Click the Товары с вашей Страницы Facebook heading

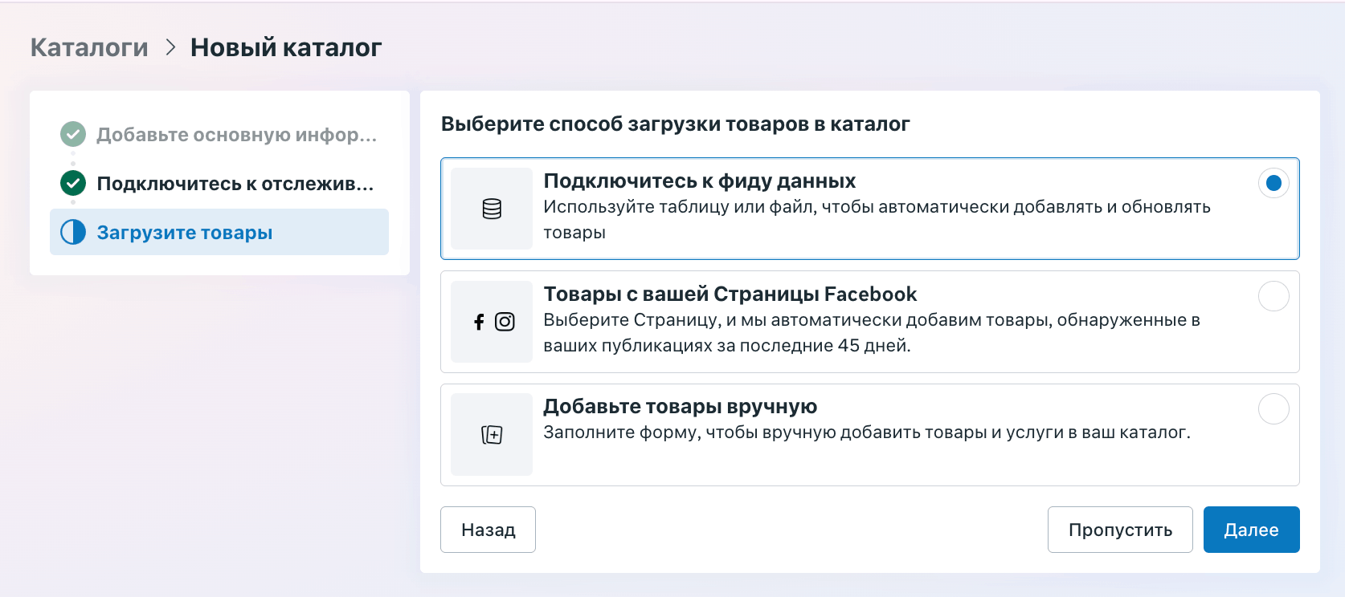point(730,294)
